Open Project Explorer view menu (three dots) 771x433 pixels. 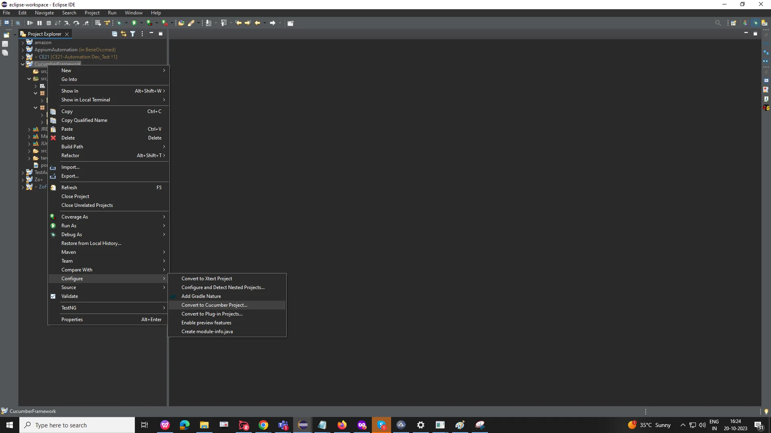[142, 34]
